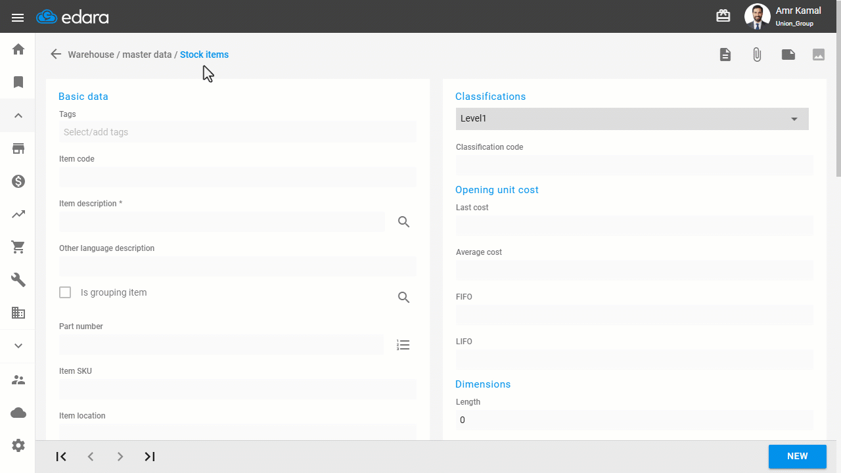841x473 pixels.
Task: Open the store module icon in sidebar
Action: click(x=18, y=148)
